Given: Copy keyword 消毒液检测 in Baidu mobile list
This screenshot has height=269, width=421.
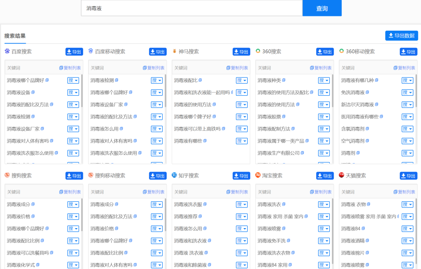Looking at the screenshot, I should point(117,80).
